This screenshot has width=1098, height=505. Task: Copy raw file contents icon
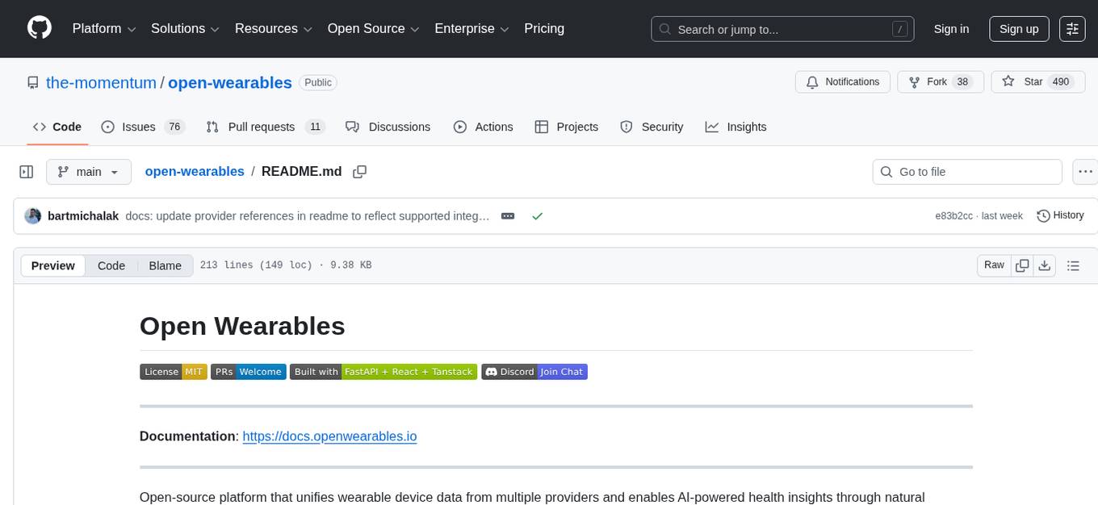click(x=1022, y=265)
